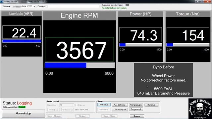This screenshot has height=119, width=212.
Task: Click the RPM Down button
Action: tap(67, 110)
